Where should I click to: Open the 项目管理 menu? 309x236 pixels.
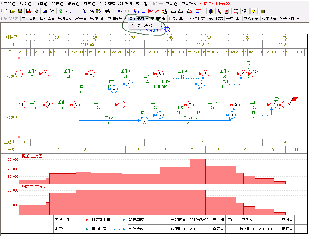(125, 4)
